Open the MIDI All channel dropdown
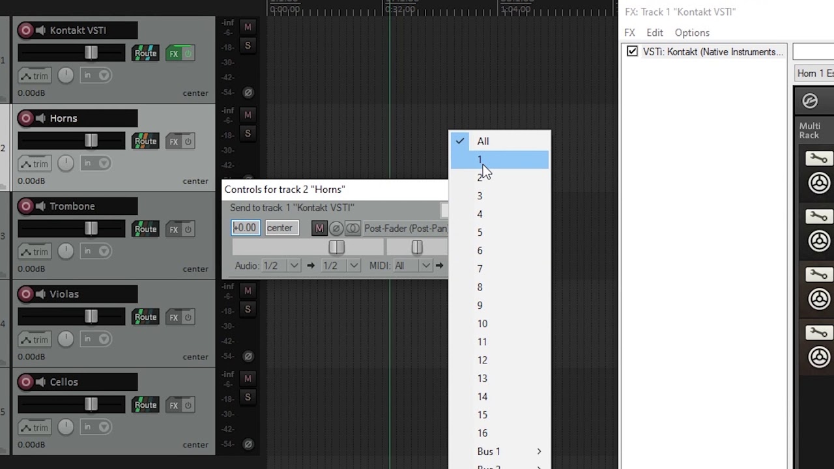 pos(412,266)
